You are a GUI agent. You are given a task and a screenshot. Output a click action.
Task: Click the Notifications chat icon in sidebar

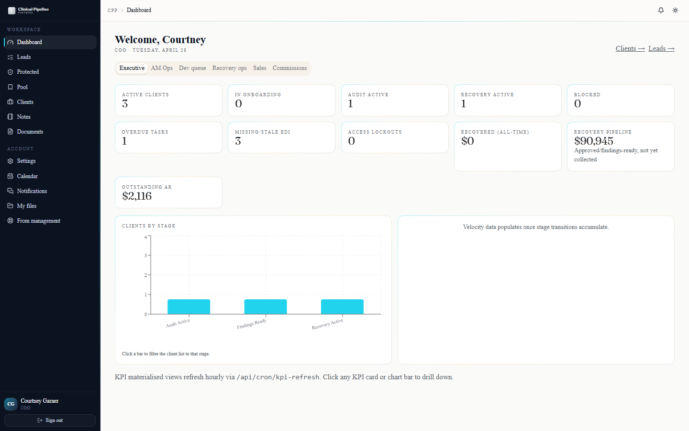[11, 191]
